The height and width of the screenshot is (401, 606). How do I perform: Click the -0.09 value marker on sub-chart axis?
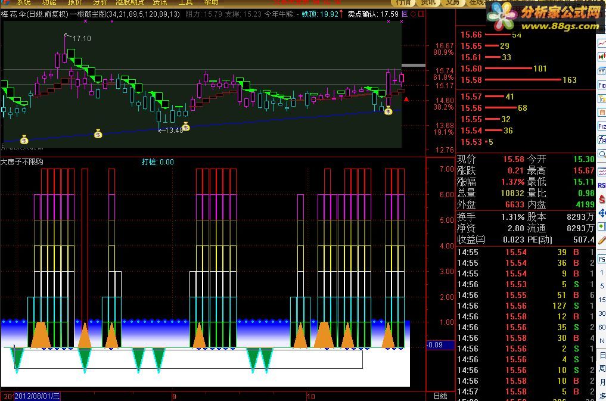440,344
